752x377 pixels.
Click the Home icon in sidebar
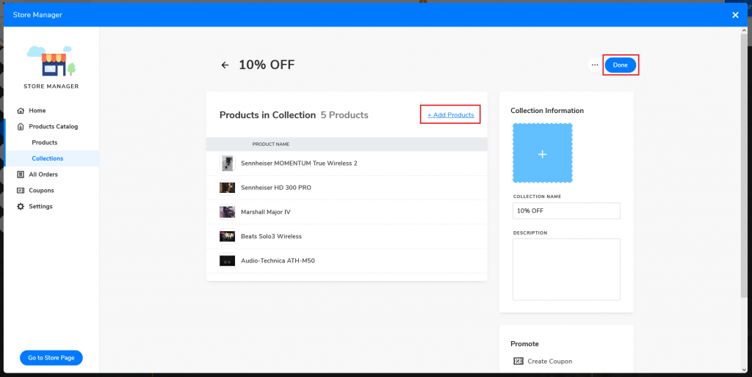(20, 111)
